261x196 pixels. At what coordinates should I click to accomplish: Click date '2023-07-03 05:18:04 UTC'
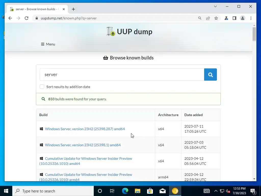click(195, 145)
